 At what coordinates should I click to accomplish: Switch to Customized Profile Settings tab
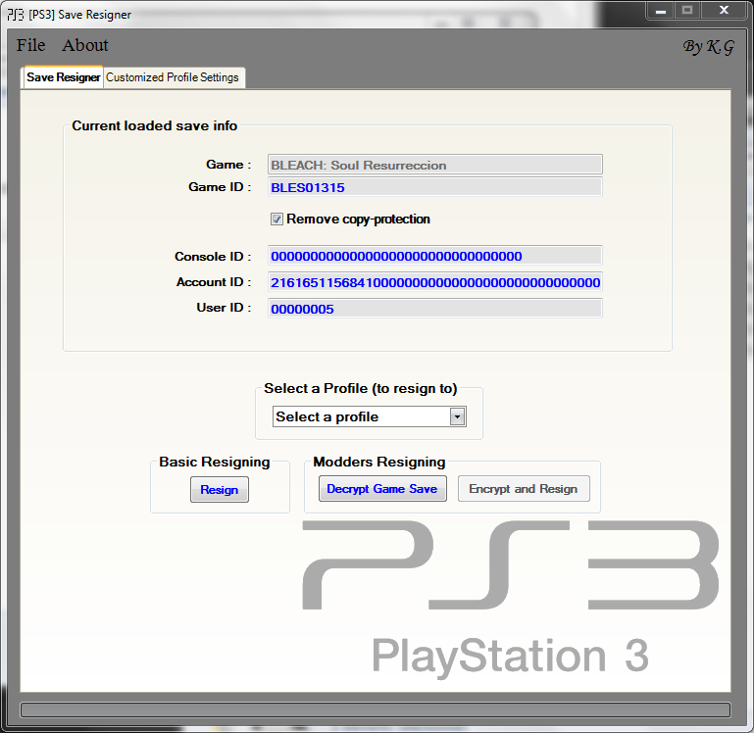173,77
